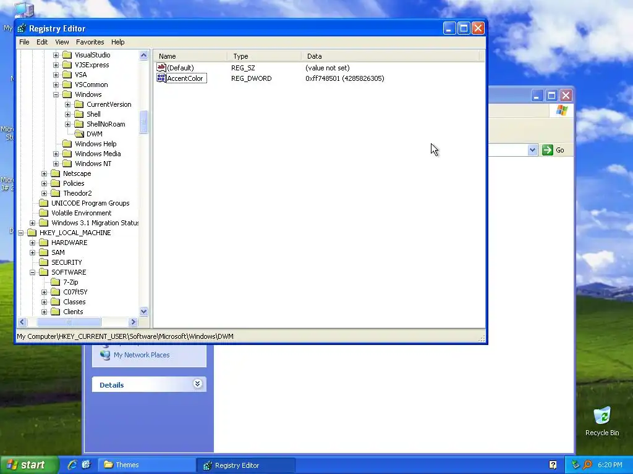Image resolution: width=633 pixels, height=474 pixels.
Task: Expand the VisualStudio tree node
Action: click(x=56, y=55)
